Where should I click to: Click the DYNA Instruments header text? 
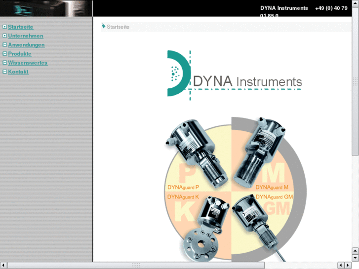pos(284,8)
